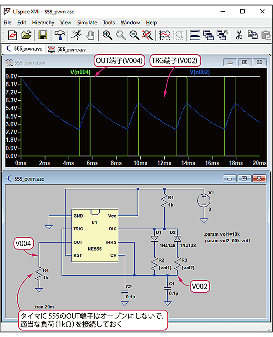This screenshot has width=273, height=337.
Task: Maximize the 555_pwm.raw waveform pane
Action: click(x=245, y=62)
